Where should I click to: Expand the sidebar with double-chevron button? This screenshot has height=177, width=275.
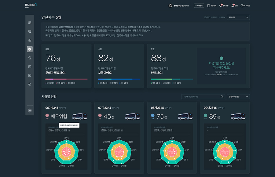[30, 110]
